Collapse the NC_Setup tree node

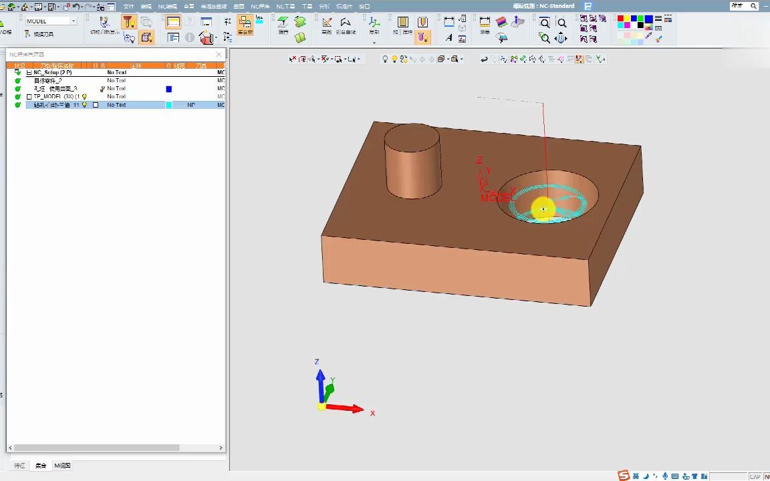point(29,72)
